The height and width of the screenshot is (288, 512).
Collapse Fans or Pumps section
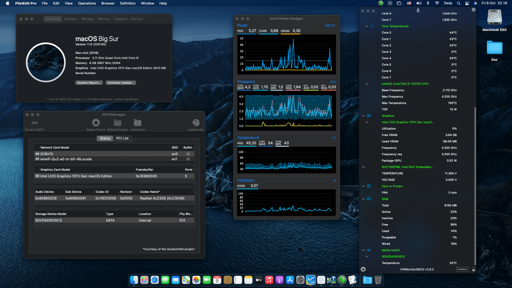pos(363,186)
